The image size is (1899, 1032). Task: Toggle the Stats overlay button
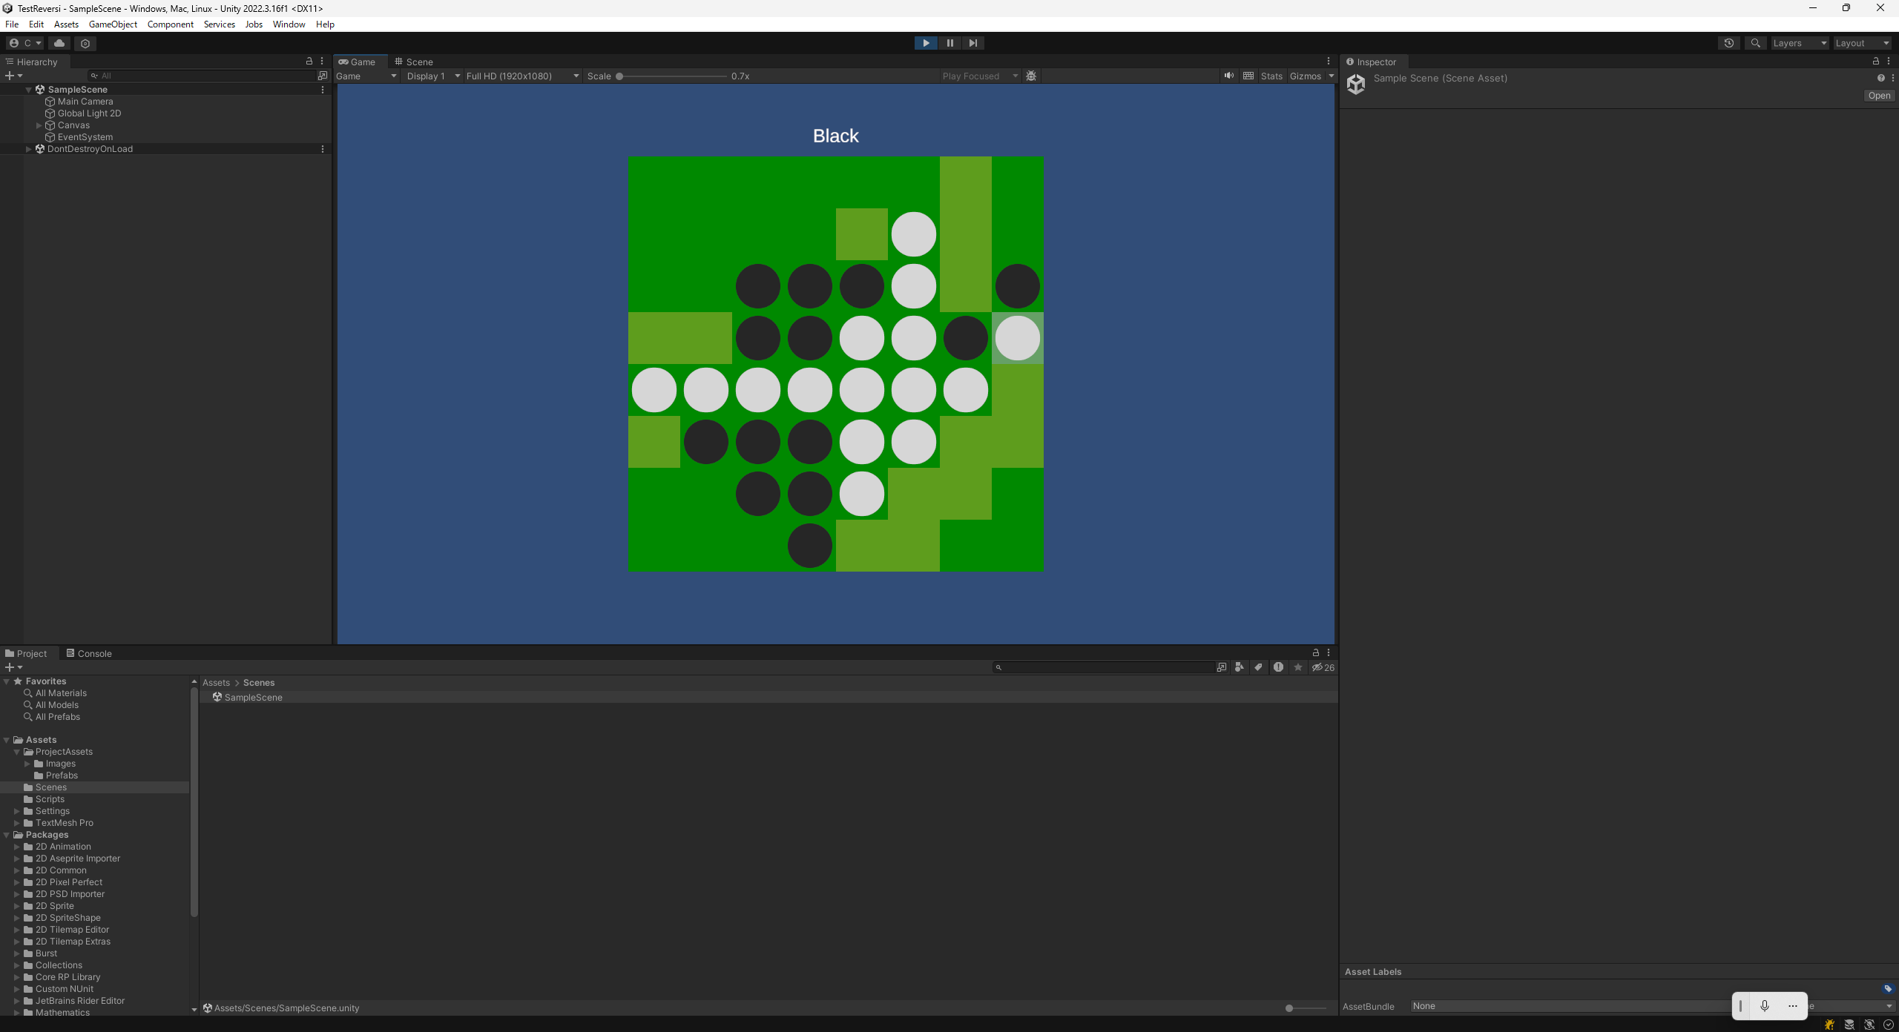click(x=1271, y=76)
